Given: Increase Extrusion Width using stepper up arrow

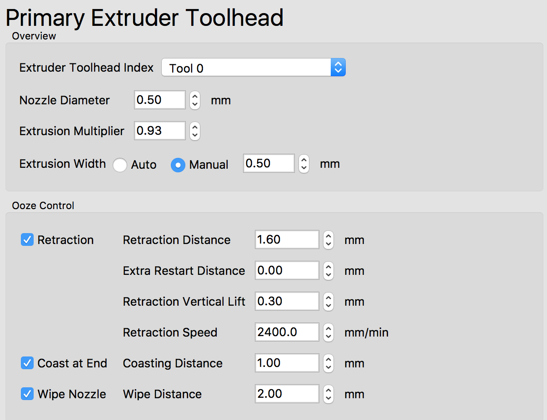Looking at the screenshot, I should click(304, 159).
